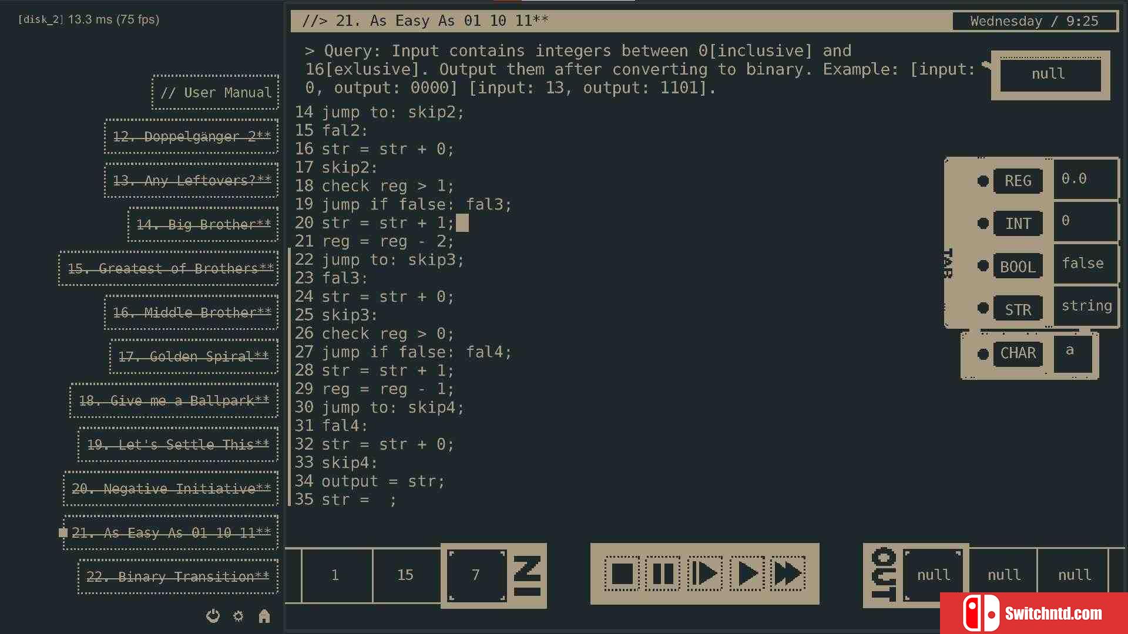Open level 20. Negative Initiative
This screenshot has height=634, width=1128.
click(171, 488)
